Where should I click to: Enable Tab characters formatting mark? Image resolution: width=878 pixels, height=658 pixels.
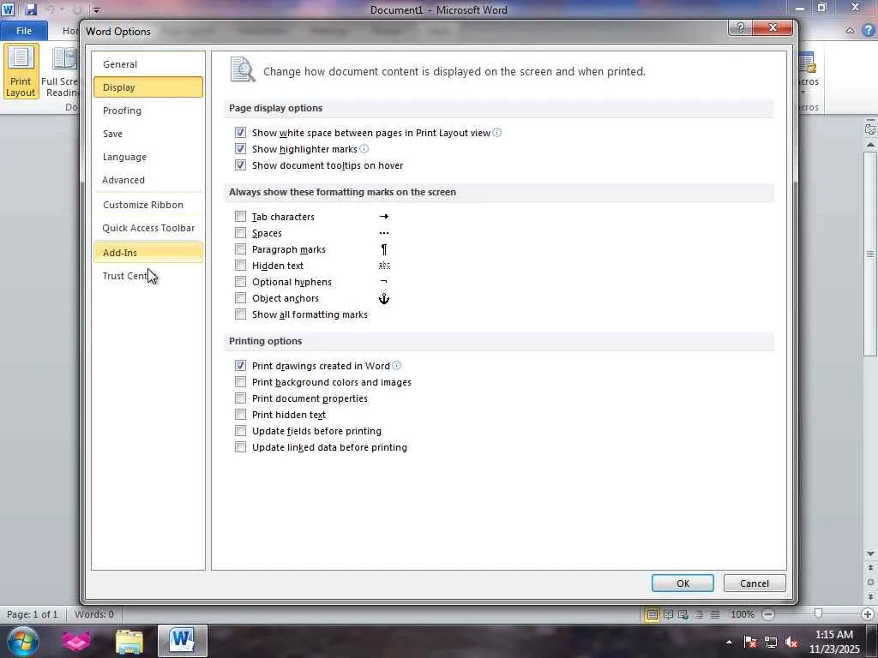240,217
